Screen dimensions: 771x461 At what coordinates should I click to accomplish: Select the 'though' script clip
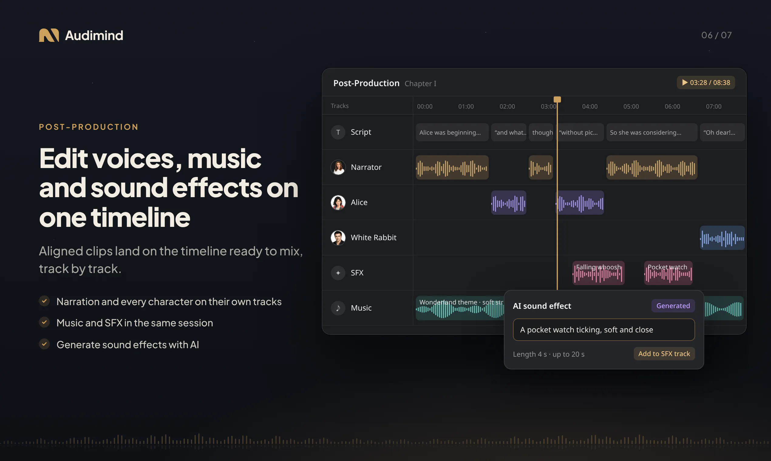click(x=541, y=132)
